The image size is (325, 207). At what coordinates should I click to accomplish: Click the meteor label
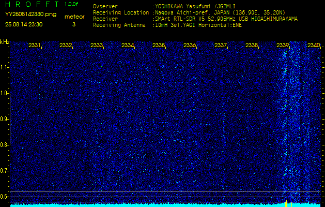tap(74, 17)
